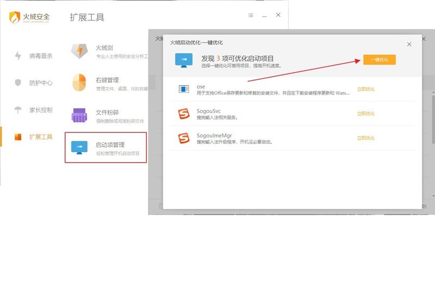Screen dimensions: 435x295
Task: Close the background startup manager window
Action: click(x=424, y=39)
